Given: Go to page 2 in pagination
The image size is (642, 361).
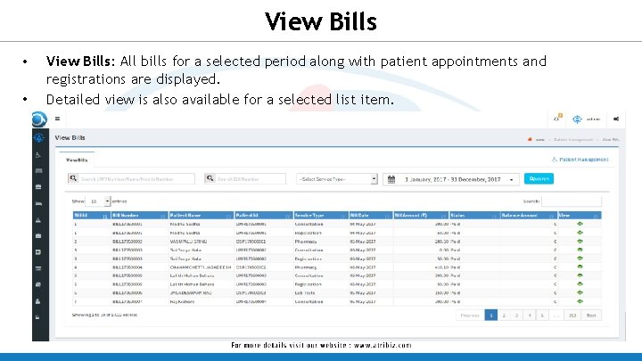Looking at the screenshot, I should click(504, 316).
